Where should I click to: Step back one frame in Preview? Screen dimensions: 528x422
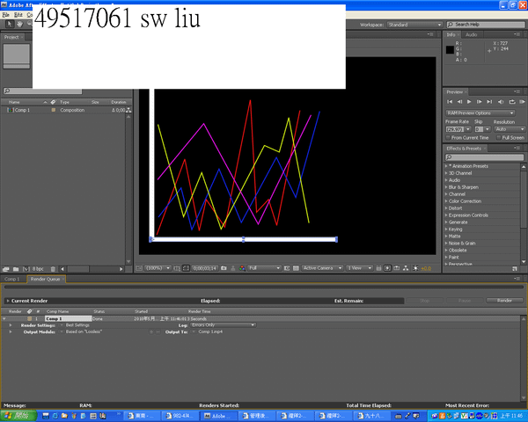tap(459, 102)
